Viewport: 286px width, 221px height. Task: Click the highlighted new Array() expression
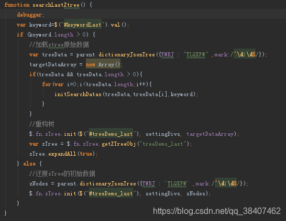click(103, 65)
